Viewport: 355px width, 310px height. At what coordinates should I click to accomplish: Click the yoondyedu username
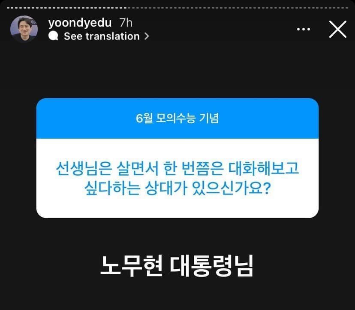[80, 23]
